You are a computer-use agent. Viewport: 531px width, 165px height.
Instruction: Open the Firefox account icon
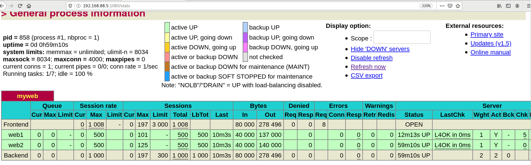(517, 6)
